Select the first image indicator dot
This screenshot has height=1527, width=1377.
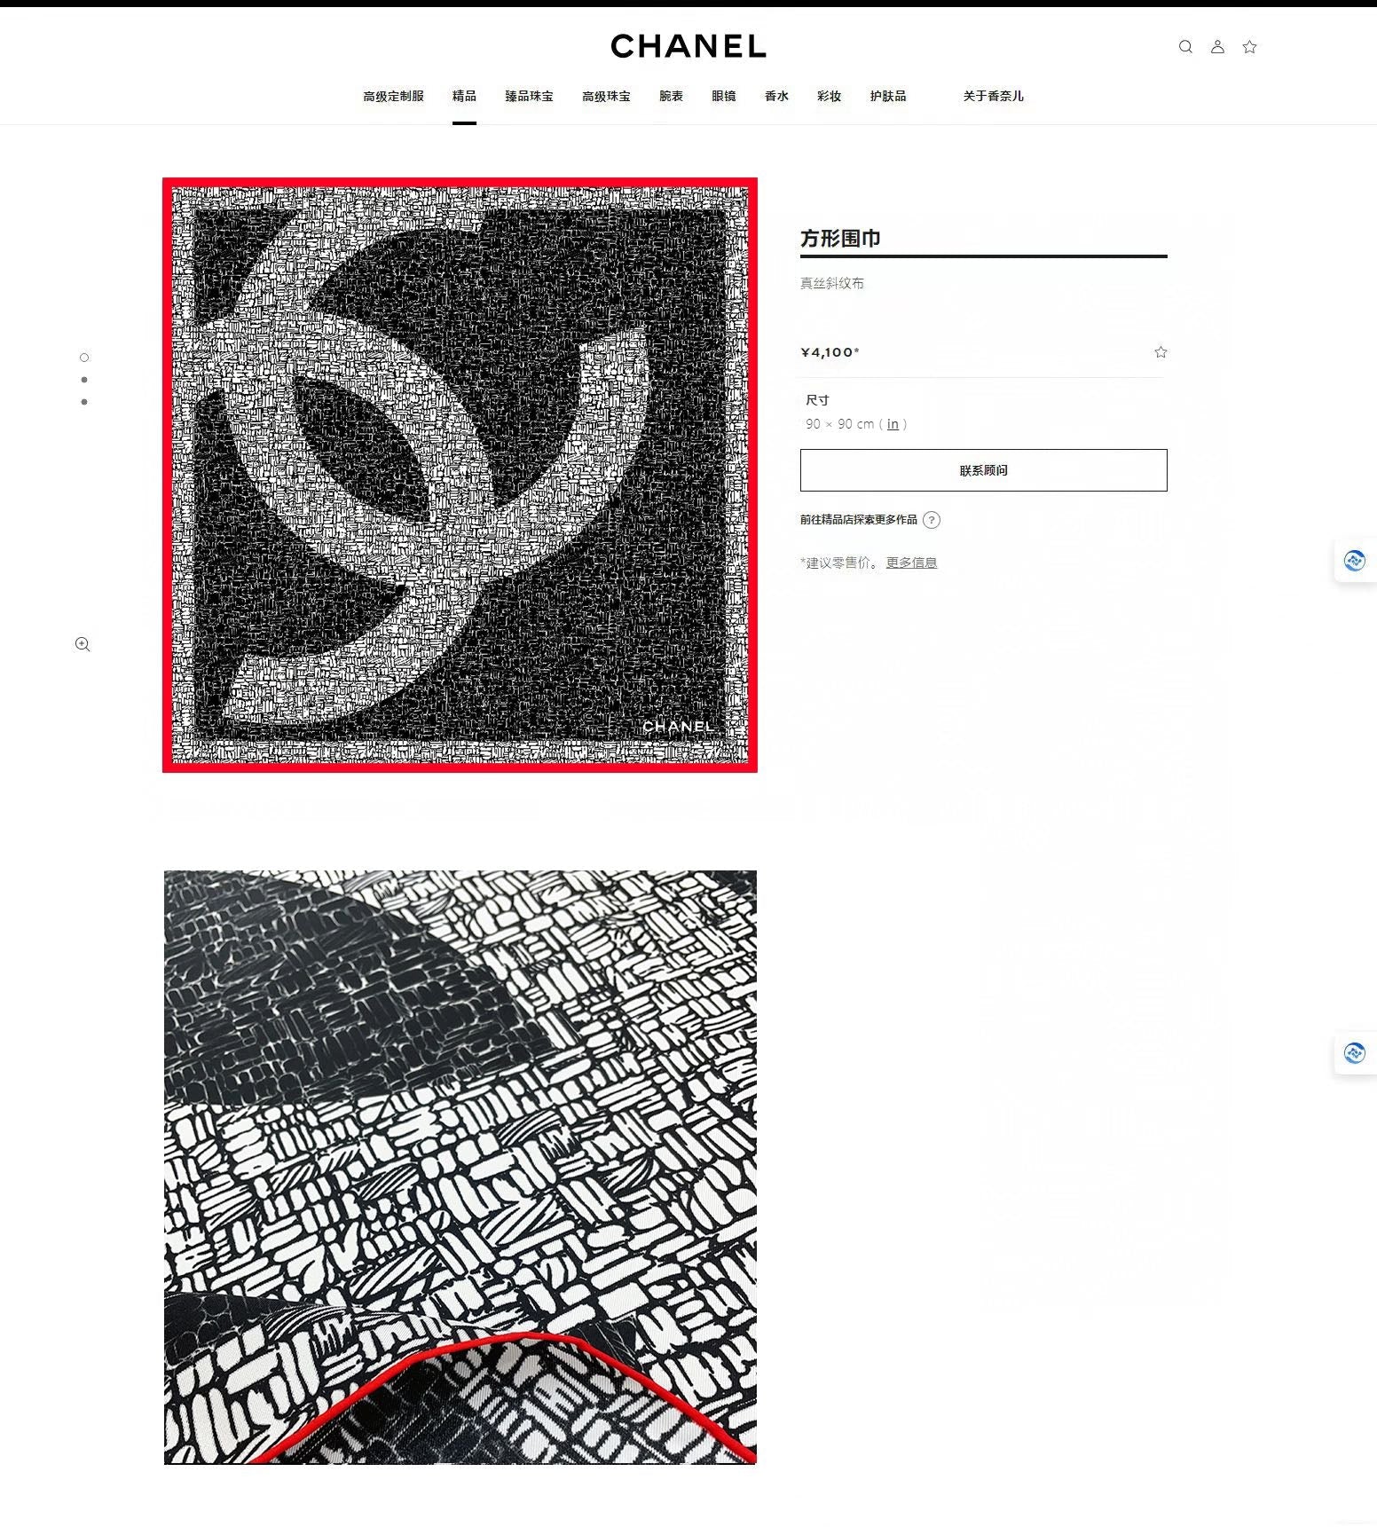pos(84,358)
